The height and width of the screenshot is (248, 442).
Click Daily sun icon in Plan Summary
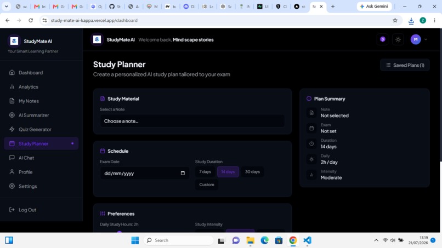pyautogui.click(x=311, y=159)
